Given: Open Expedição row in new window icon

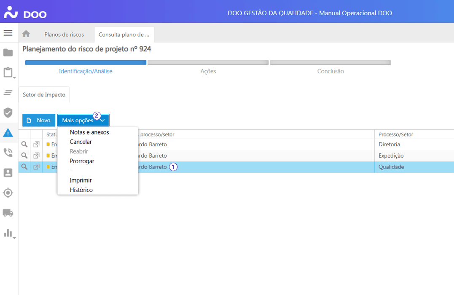Looking at the screenshot, I should point(36,156).
